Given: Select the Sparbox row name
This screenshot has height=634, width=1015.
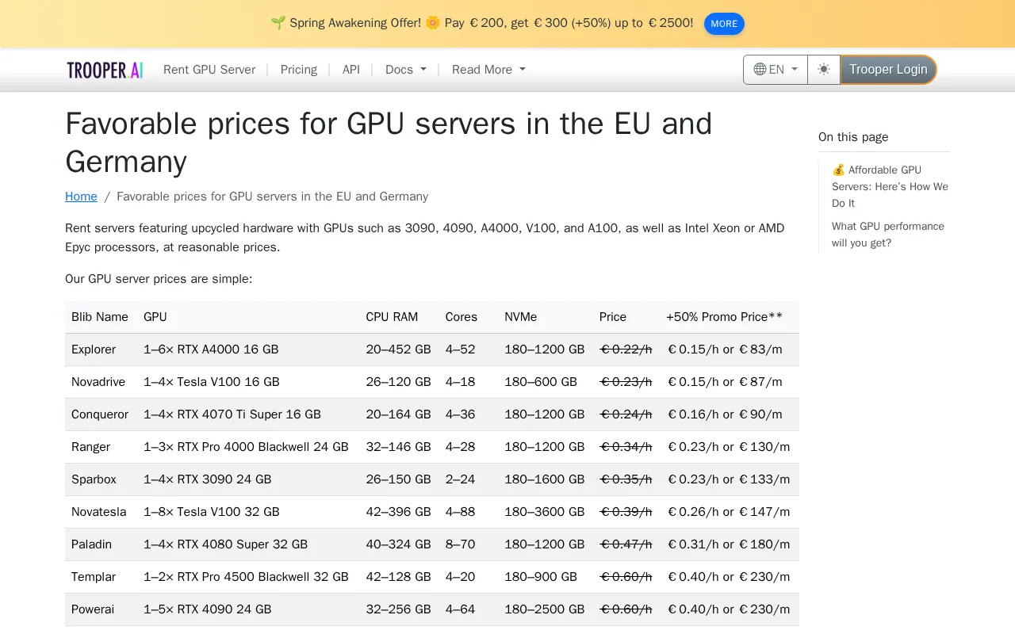Looking at the screenshot, I should (94, 479).
